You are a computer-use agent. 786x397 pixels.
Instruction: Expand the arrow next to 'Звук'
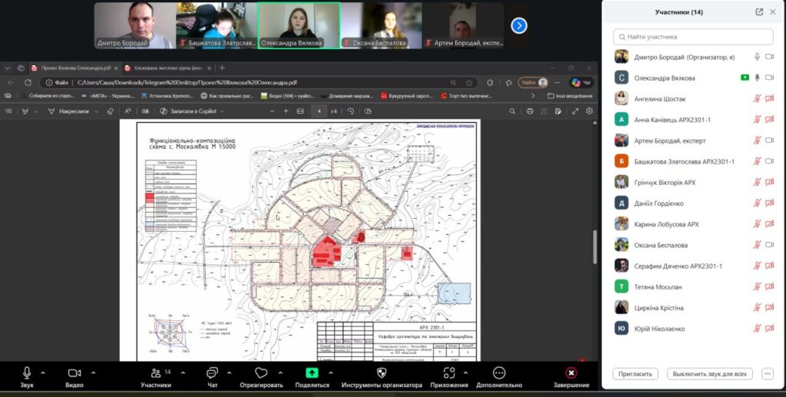pyautogui.click(x=43, y=372)
